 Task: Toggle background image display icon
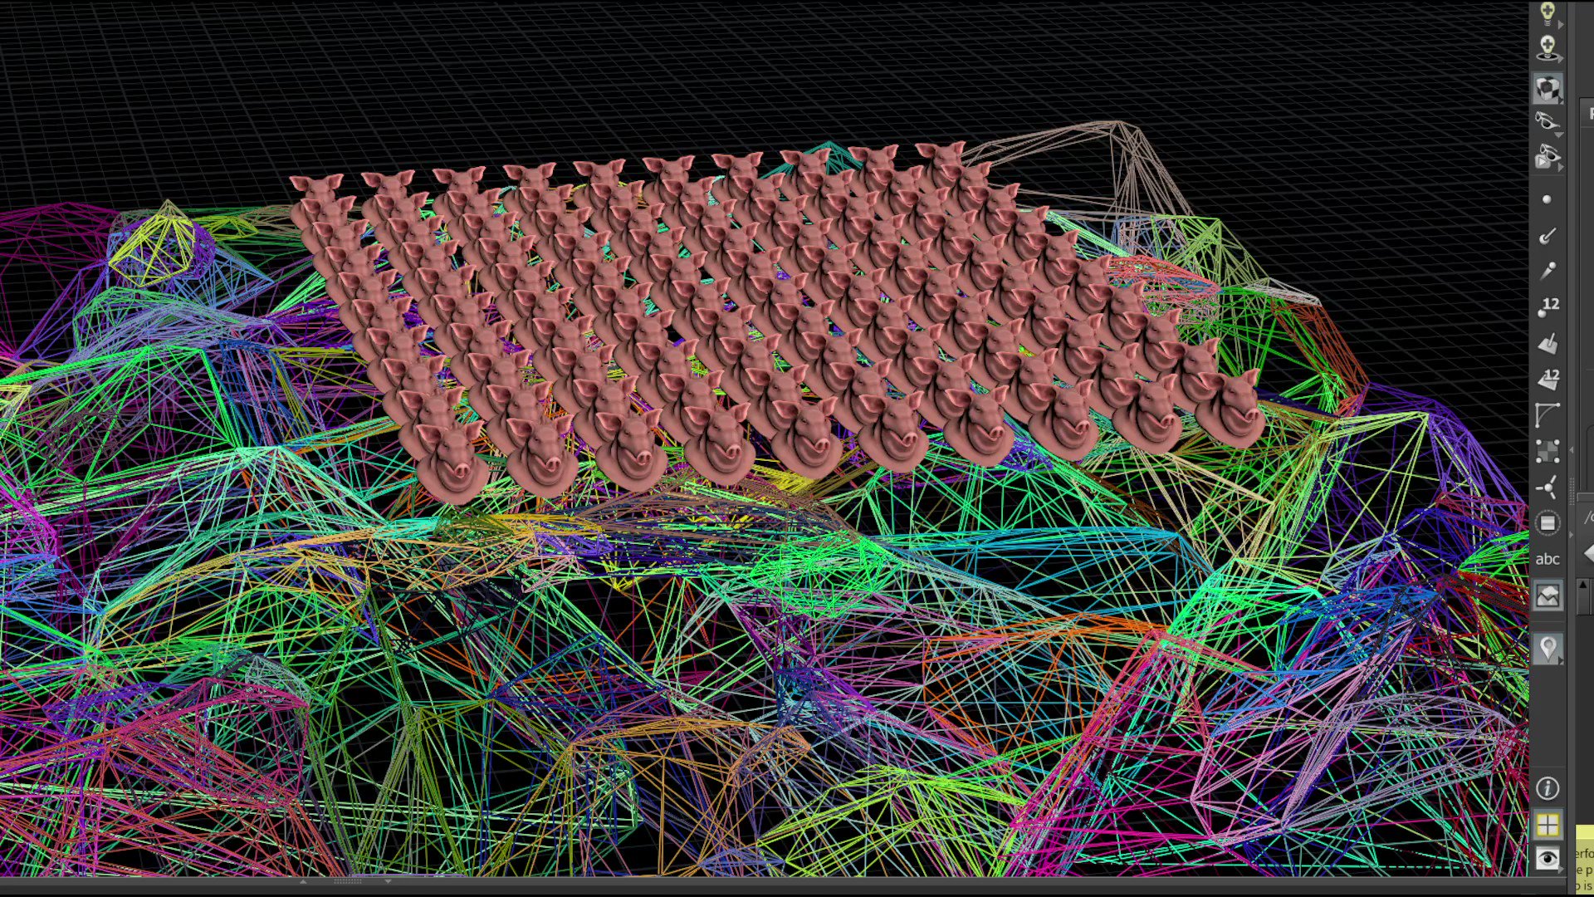(x=1547, y=596)
